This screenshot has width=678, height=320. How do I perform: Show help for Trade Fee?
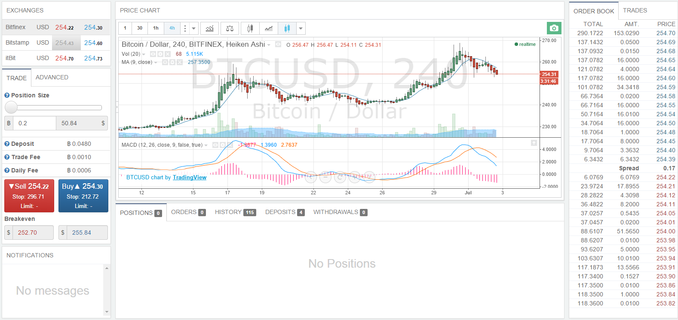[7, 157]
